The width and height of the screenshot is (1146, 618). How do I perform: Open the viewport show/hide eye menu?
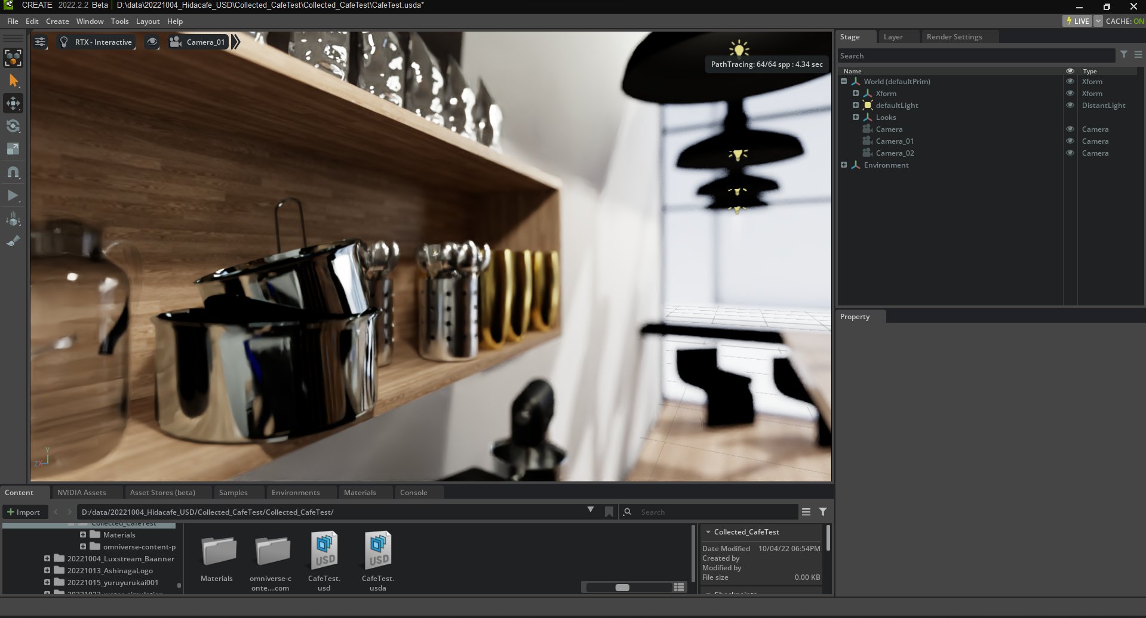[152, 42]
